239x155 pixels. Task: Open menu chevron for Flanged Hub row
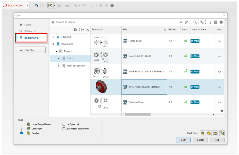click(x=219, y=41)
